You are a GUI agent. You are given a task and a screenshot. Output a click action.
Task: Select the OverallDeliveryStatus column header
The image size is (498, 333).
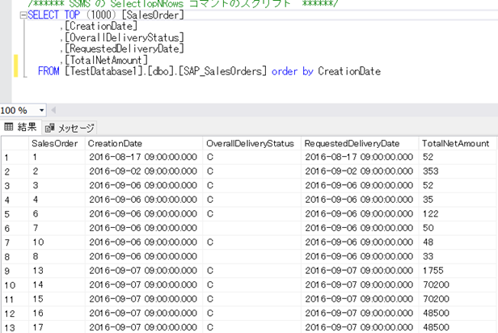point(252,144)
